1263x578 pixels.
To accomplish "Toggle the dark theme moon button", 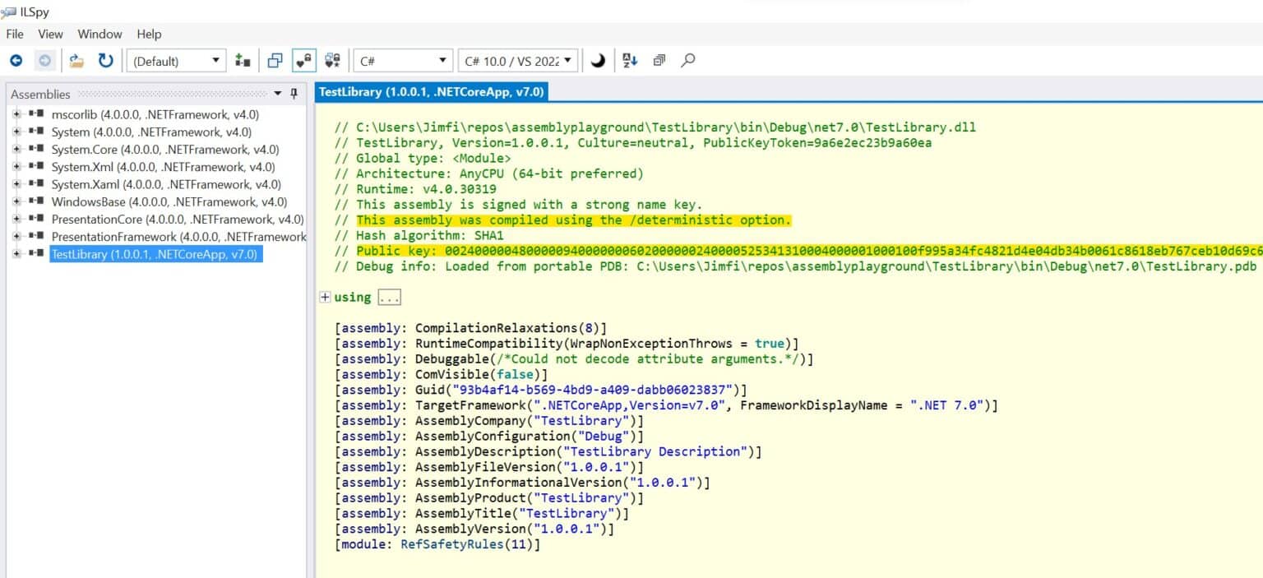I will (598, 60).
